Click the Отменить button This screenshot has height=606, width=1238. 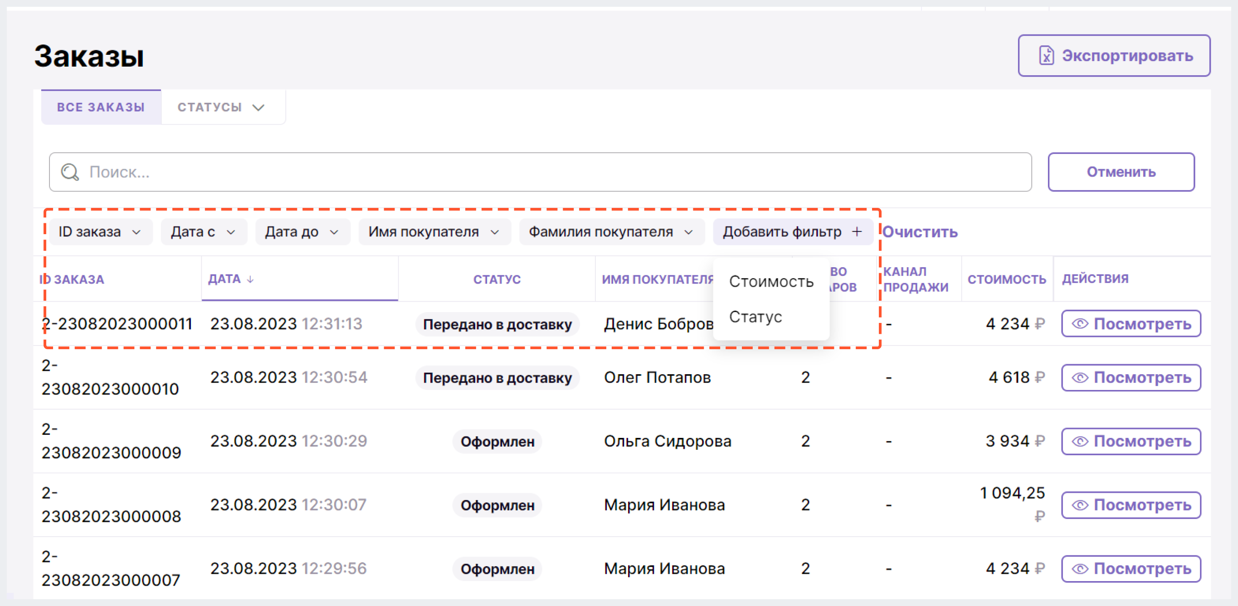point(1121,172)
